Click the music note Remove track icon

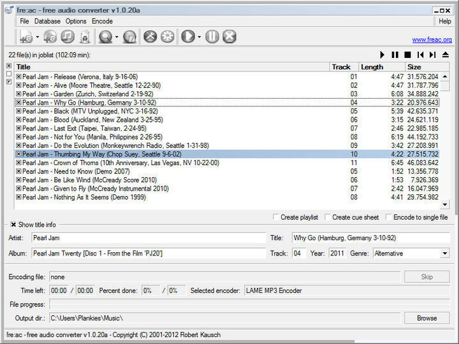click(68, 37)
